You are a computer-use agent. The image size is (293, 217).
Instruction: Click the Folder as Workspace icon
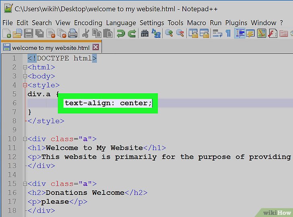click(x=284, y=34)
